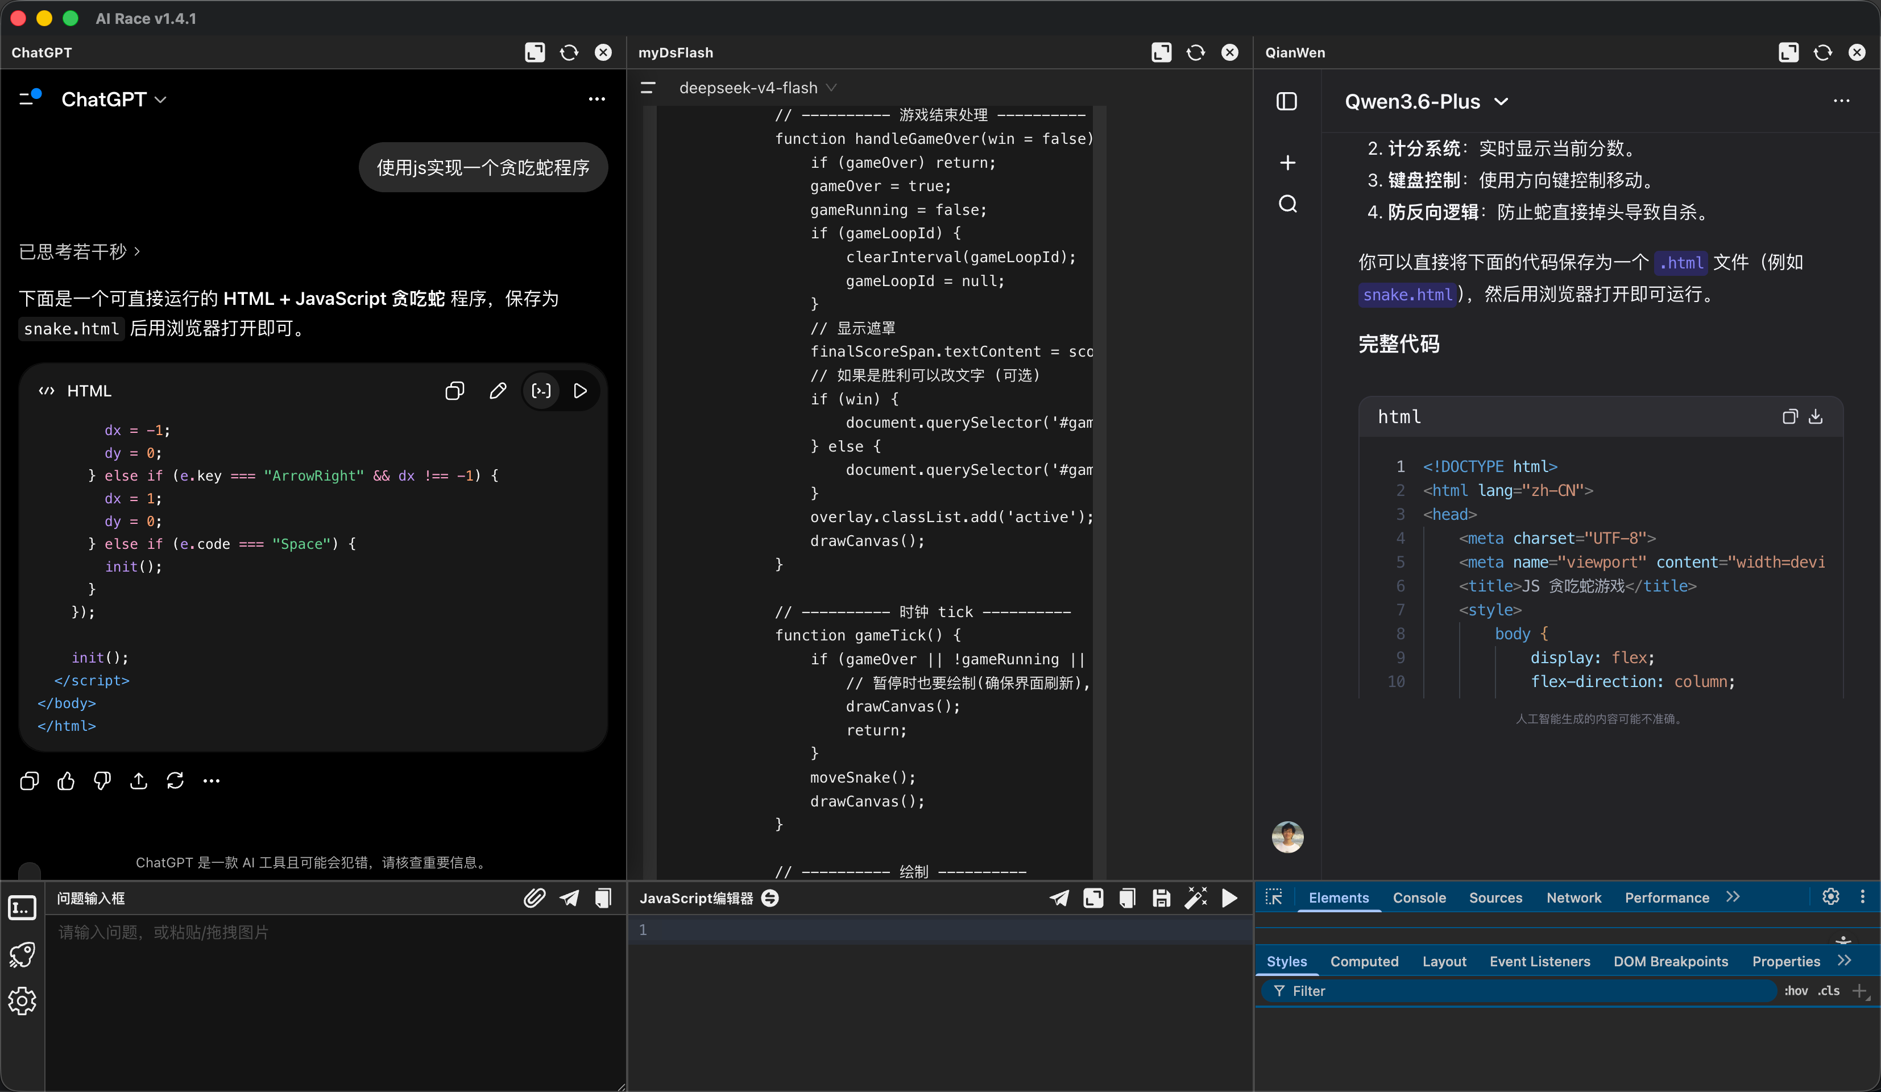Viewport: 1881px width, 1092px height.
Task: Toggle the QianWen sidebar panel
Action: tap(1287, 101)
